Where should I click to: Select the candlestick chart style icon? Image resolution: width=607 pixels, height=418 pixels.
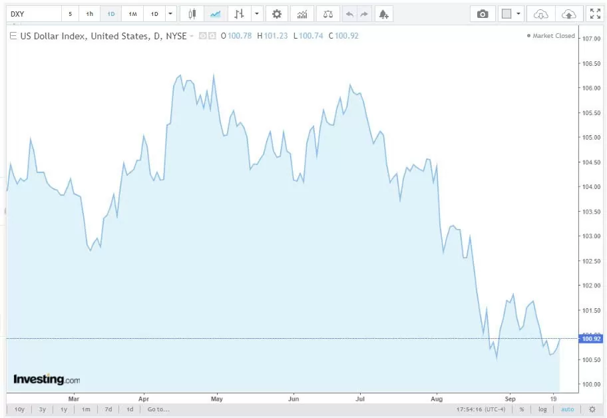click(x=192, y=14)
